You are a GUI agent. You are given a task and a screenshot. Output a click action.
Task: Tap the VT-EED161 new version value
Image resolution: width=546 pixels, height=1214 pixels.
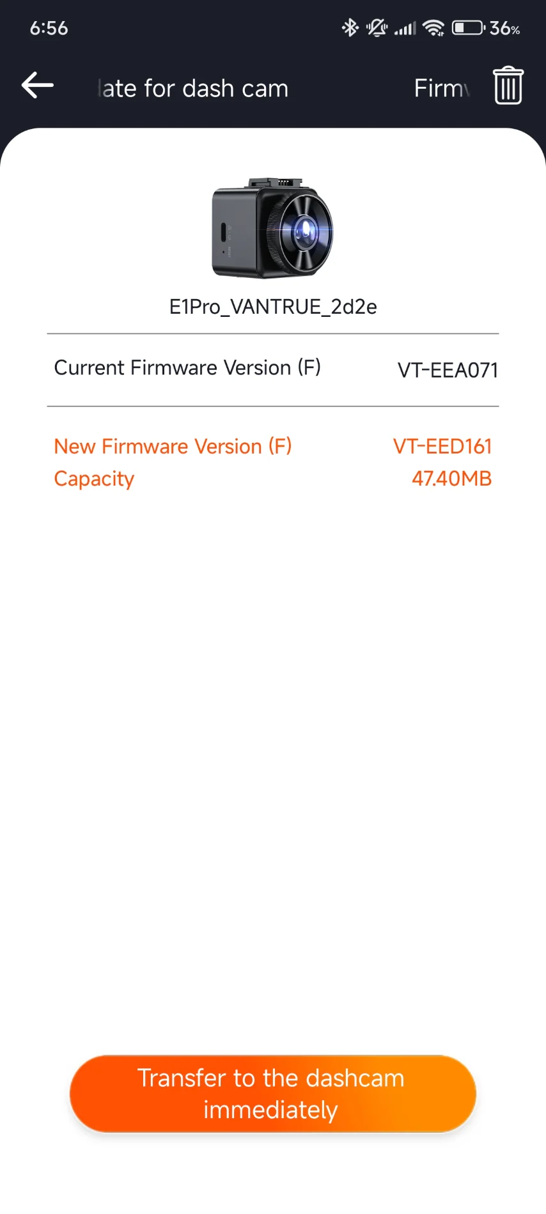point(442,446)
